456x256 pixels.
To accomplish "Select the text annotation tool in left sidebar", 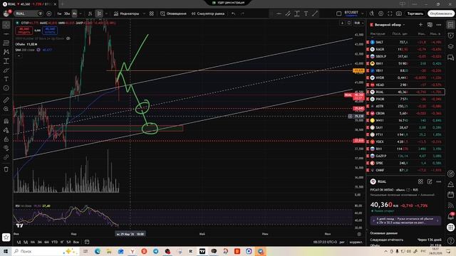I will pyautogui.click(x=6, y=79).
